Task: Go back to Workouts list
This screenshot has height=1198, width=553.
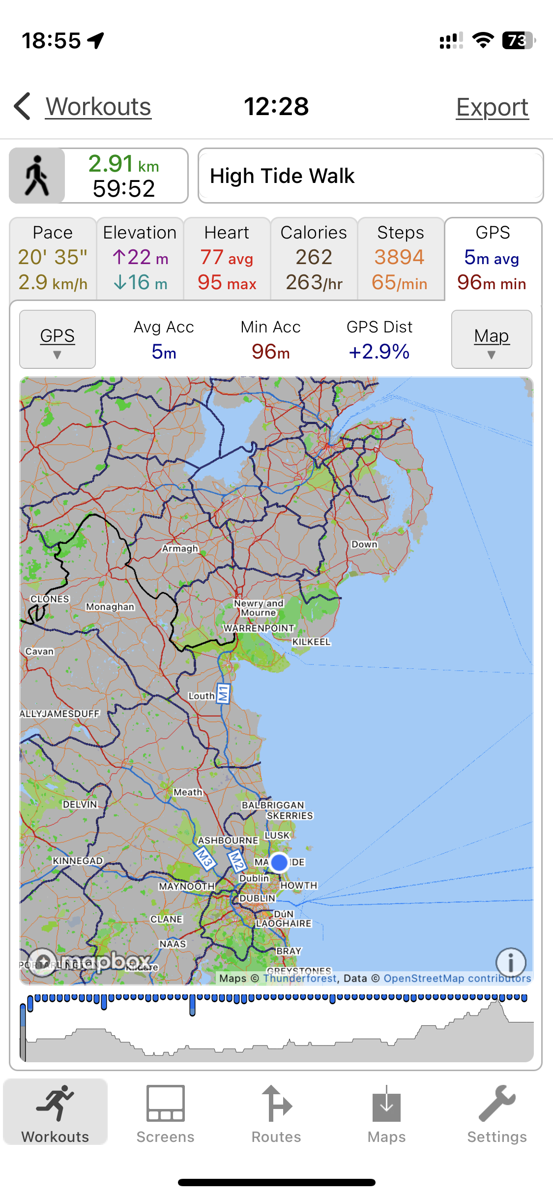Action: (98, 107)
